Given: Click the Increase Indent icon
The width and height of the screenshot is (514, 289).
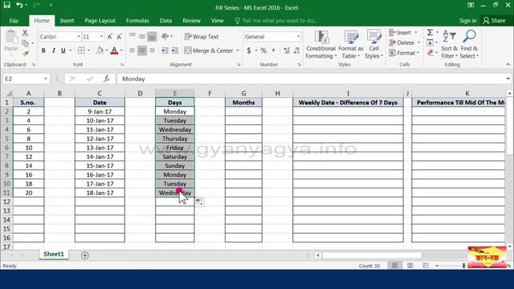Looking at the screenshot, I should tap(175, 51).
